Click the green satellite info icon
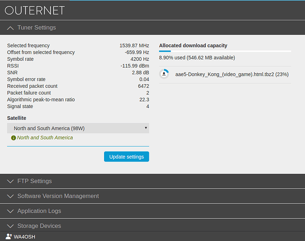Image resolution: width=305 pixels, height=241 pixels. coord(13,138)
